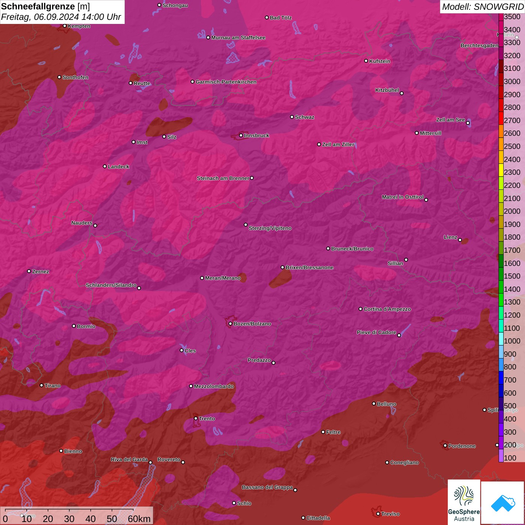The image size is (525, 525).
Task: Click the Mittersill label
Action: pos(430,133)
